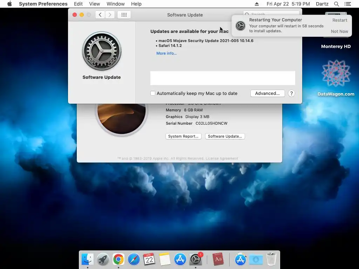Close the Software Update window
This screenshot has width=359, height=269.
click(x=75, y=15)
